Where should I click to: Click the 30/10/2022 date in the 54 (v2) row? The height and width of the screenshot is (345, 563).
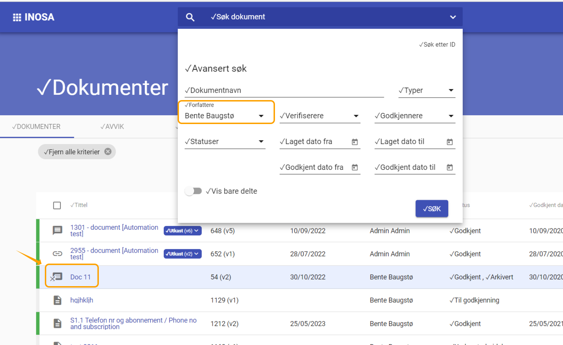click(308, 277)
